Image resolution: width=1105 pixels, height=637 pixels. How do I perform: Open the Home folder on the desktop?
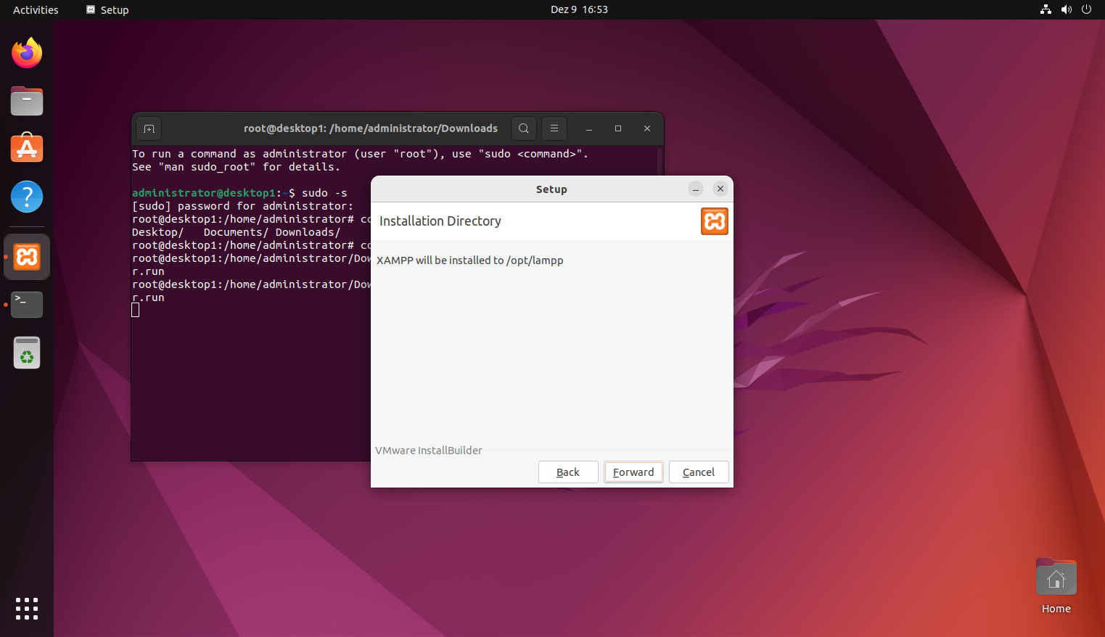coord(1056,577)
